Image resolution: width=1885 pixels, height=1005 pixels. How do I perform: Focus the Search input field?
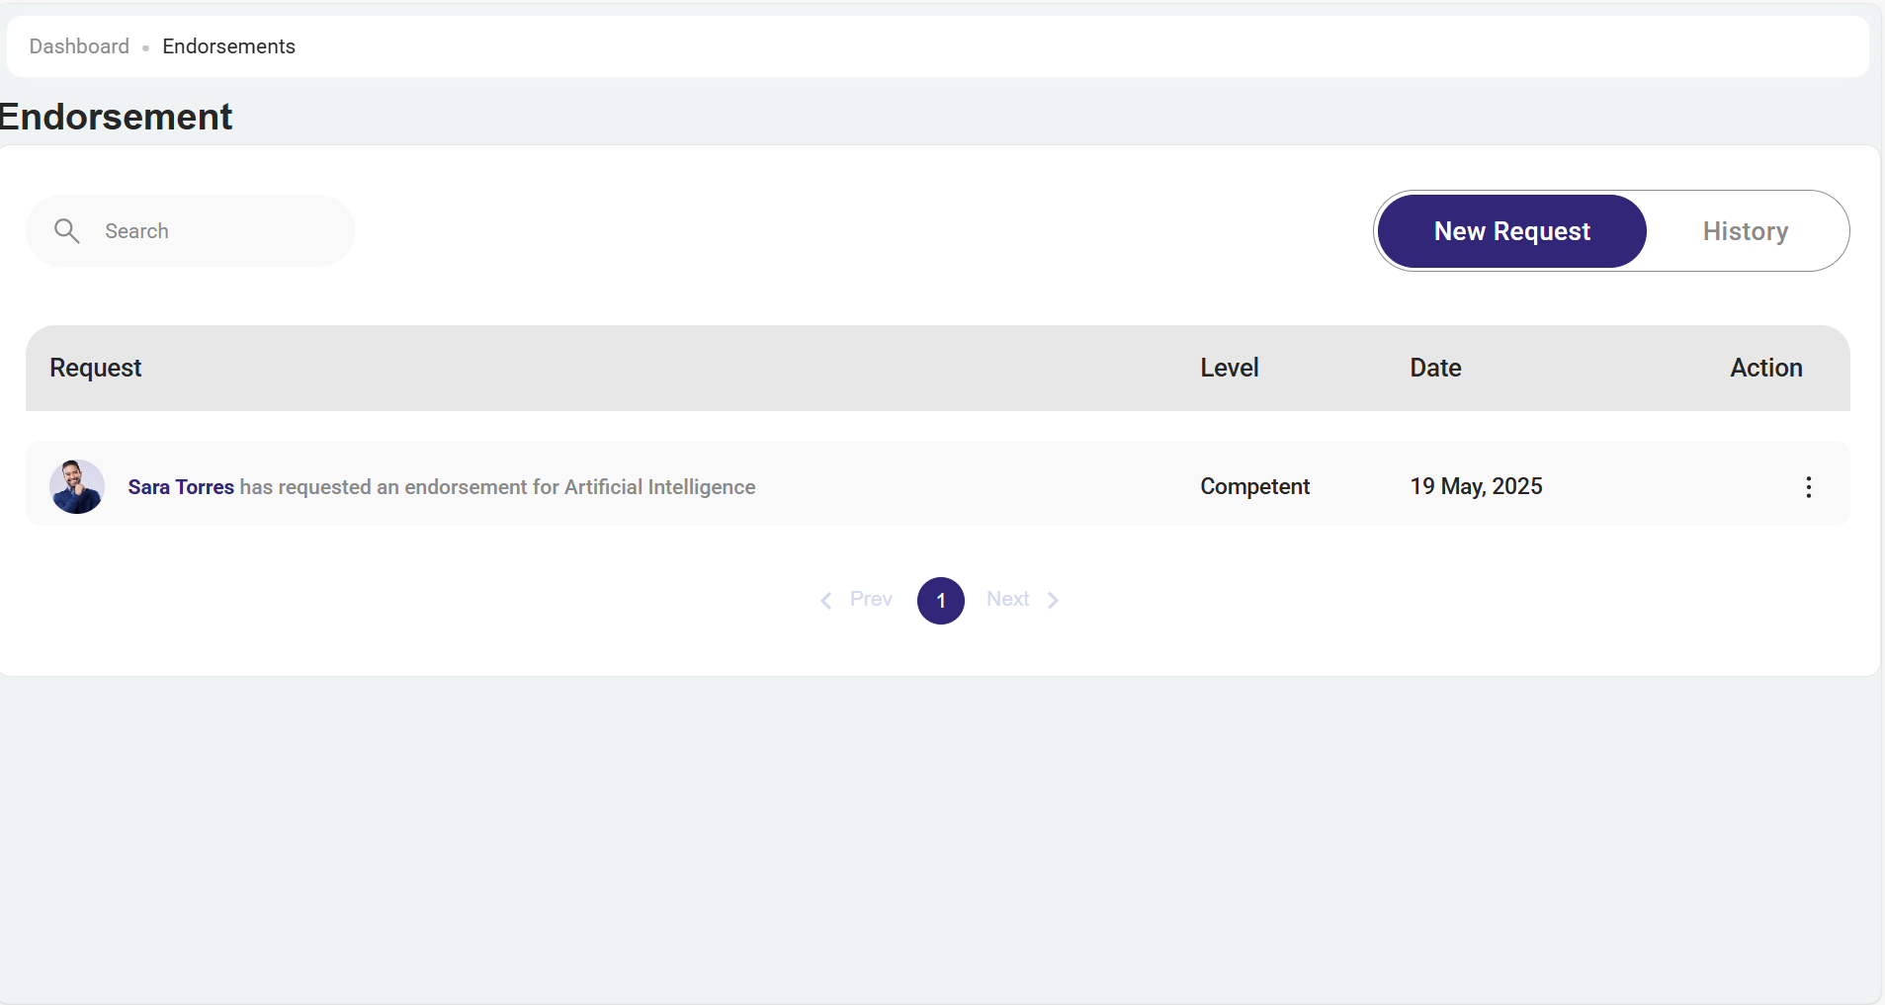pyautogui.click(x=217, y=231)
